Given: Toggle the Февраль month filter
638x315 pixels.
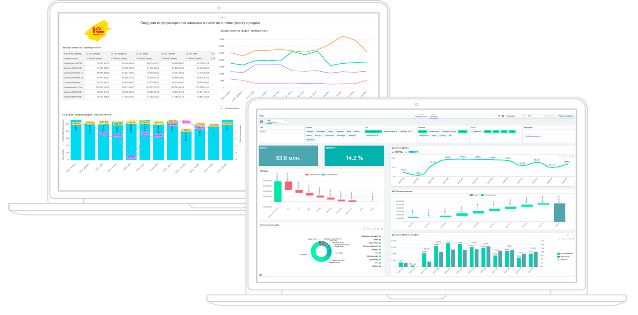Looking at the screenshot, I should pos(321,132).
